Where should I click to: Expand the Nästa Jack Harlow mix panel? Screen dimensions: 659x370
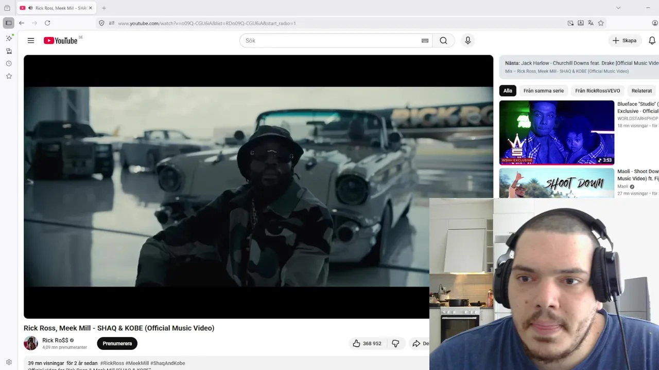pyautogui.click(x=579, y=67)
